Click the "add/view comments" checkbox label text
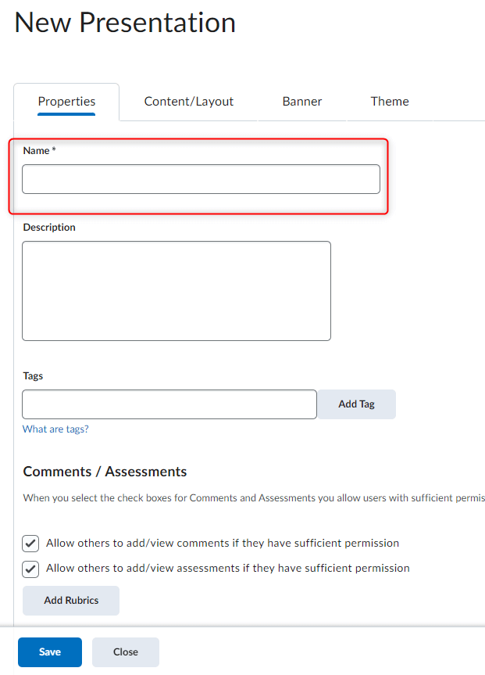This screenshot has height=675, width=485. click(x=223, y=543)
